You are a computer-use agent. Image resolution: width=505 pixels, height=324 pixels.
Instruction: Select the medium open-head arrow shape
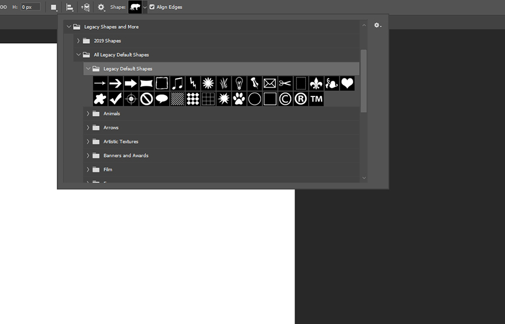click(115, 84)
